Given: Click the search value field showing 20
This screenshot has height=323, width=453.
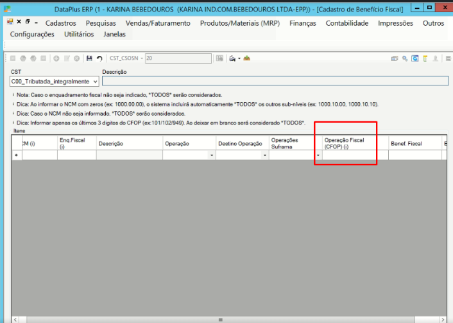Looking at the screenshot, I should [x=178, y=58].
